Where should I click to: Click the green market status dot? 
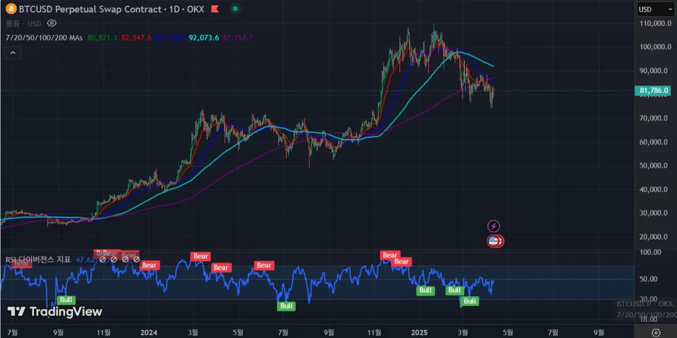pyautogui.click(x=235, y=9)
